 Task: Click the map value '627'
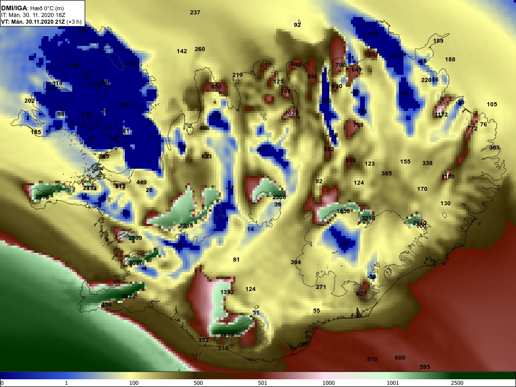point(361,294)
